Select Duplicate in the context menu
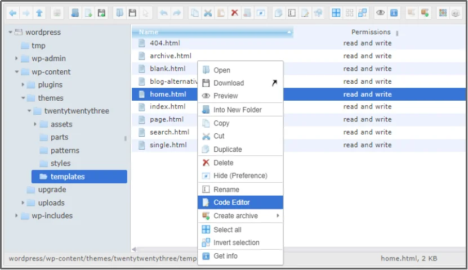Image resolution: width=468 pixels, height=270 pixels. 240,149
